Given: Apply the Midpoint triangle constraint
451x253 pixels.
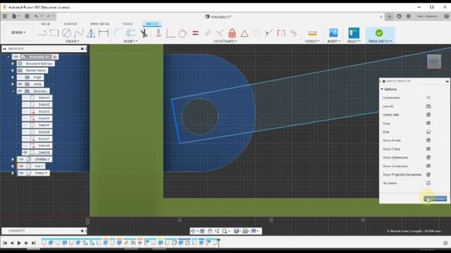Looking at the screenshot, I should tap(245, 34).
